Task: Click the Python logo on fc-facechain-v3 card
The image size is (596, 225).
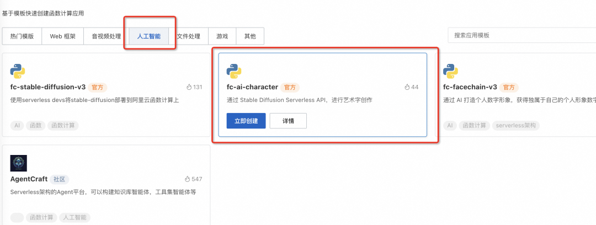Action: coord(451,71)
